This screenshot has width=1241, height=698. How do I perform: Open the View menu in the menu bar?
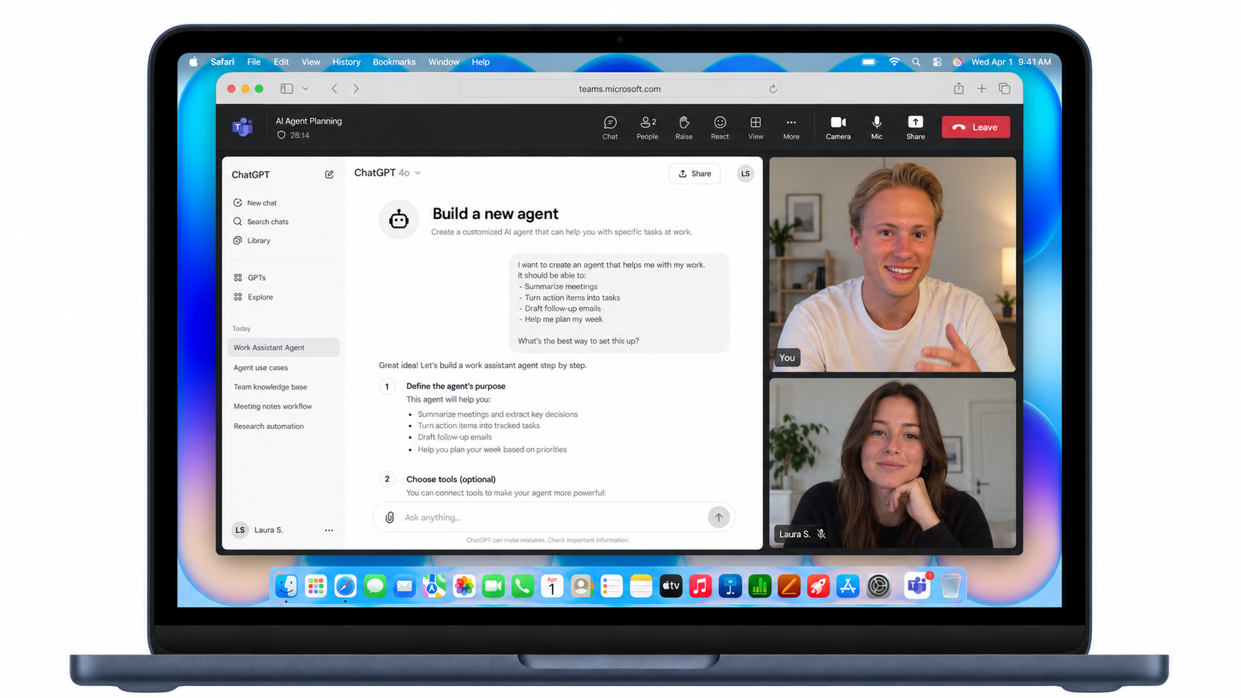(x=311, y=62)
